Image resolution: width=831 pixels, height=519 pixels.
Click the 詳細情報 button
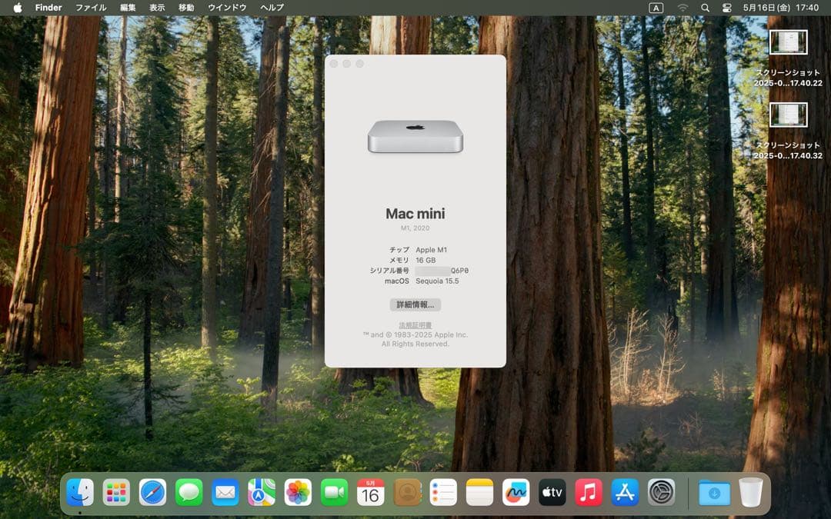coord(415,304)
